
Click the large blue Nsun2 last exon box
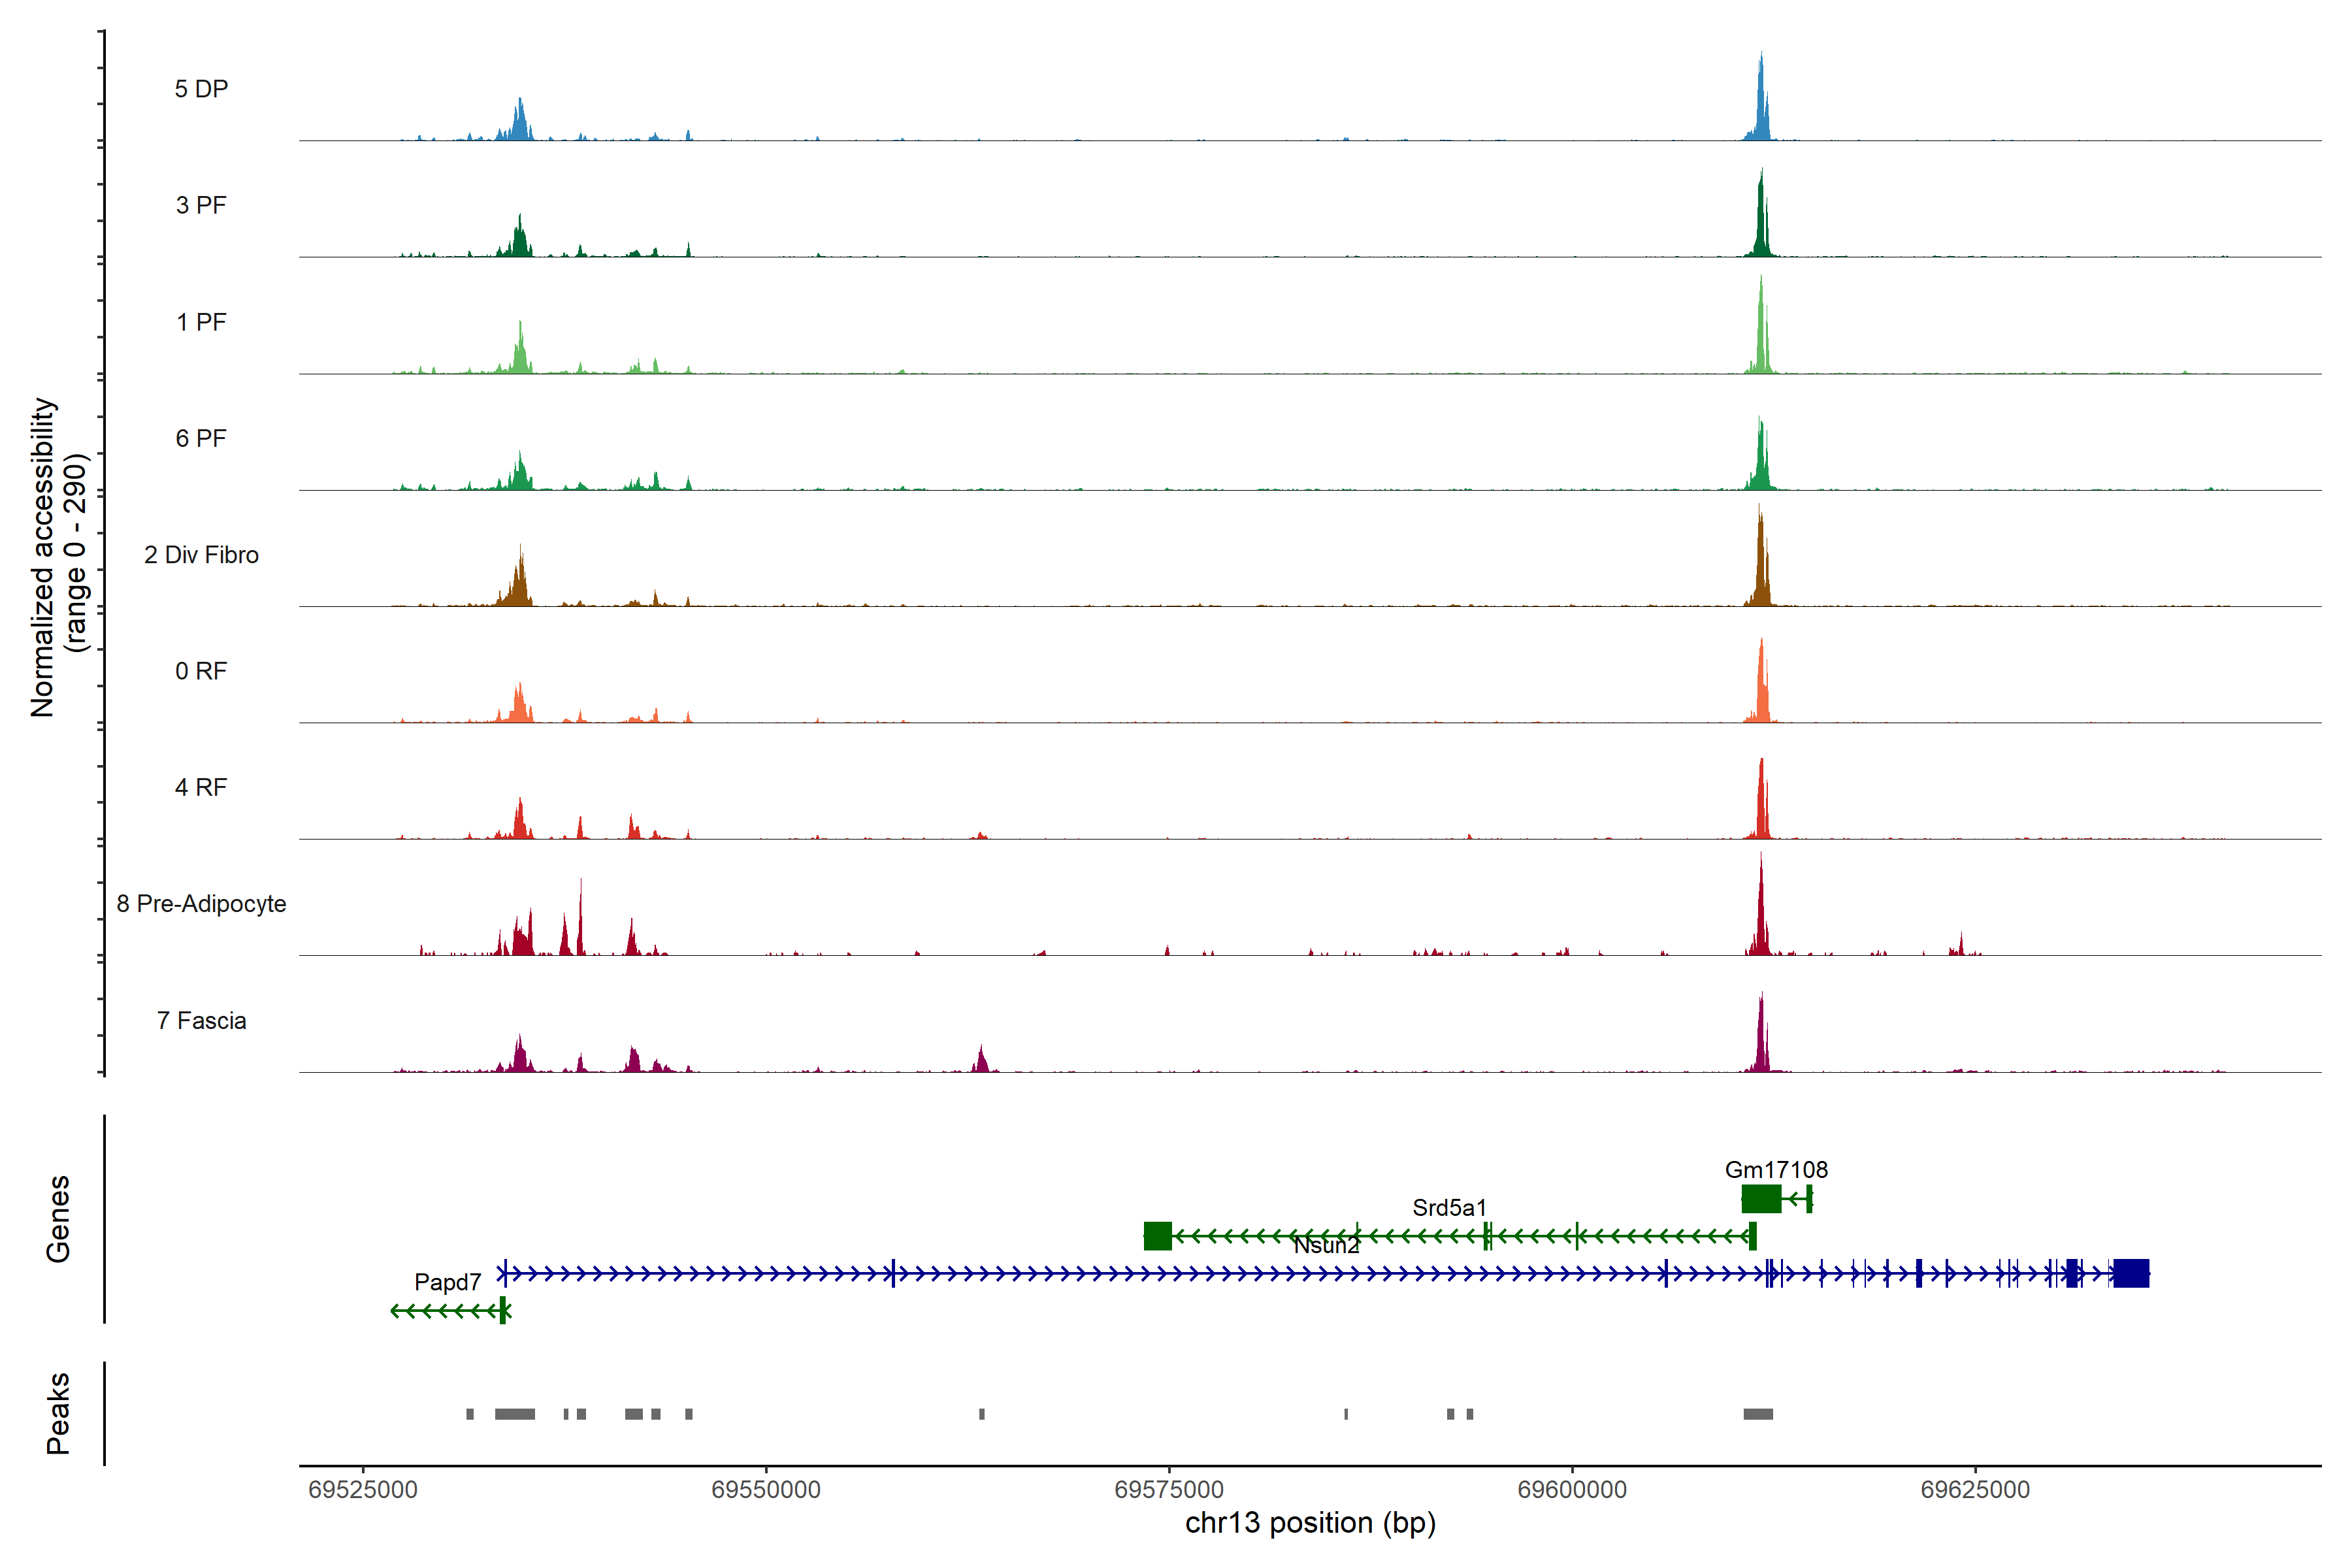(2131, 1273)
